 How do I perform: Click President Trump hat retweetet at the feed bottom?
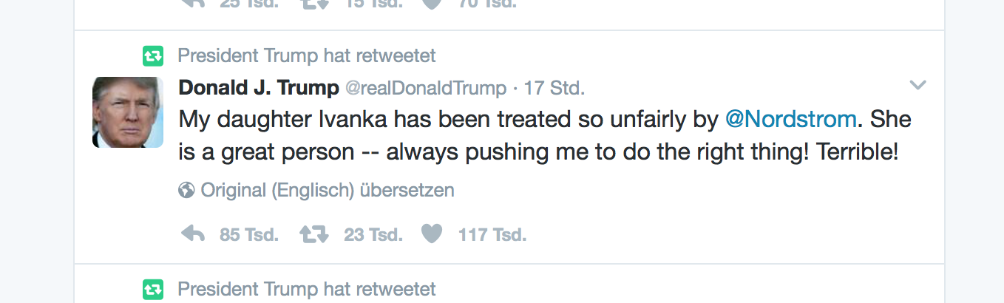tap(307, 288)
